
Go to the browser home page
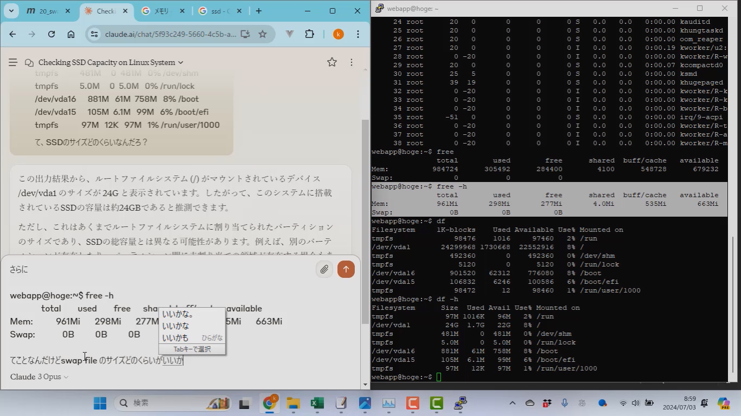pyautogui.click(x=71, y=34)
